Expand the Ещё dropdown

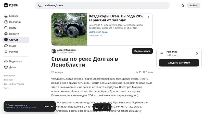pyautogui.click(x=7, y=88)
